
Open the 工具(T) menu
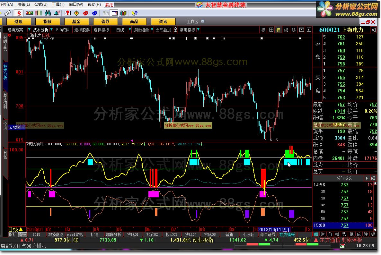click(x=58, y=4)
